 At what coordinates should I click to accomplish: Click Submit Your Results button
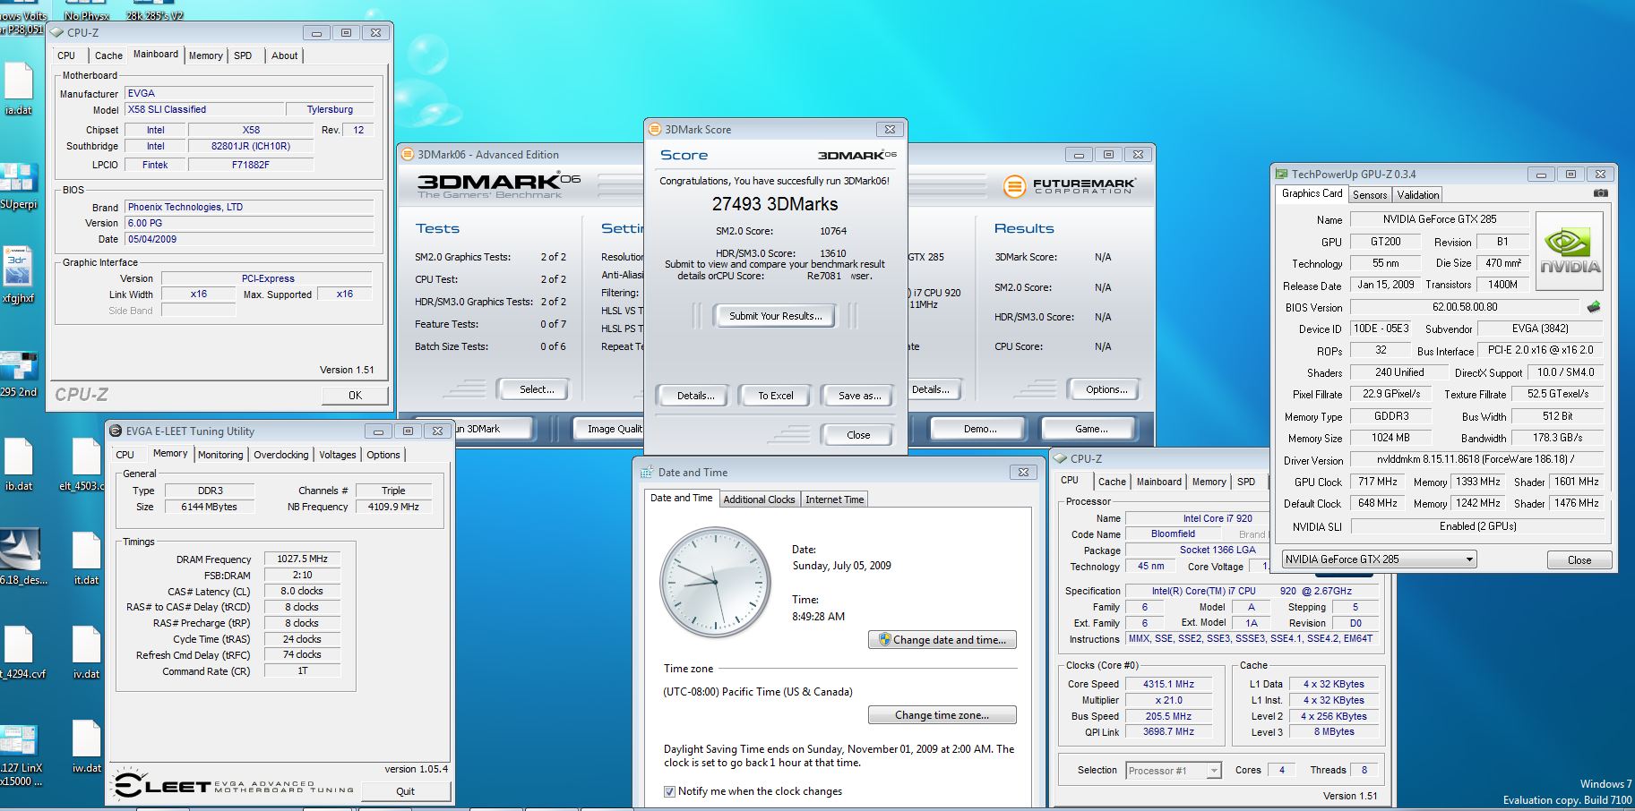pos(775,316)
